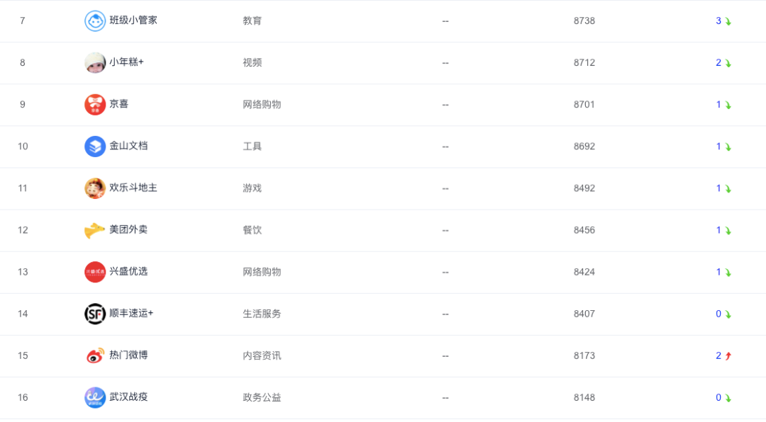
Task: Click the 班级小管家 app icon
Action: tap(95, 21)
